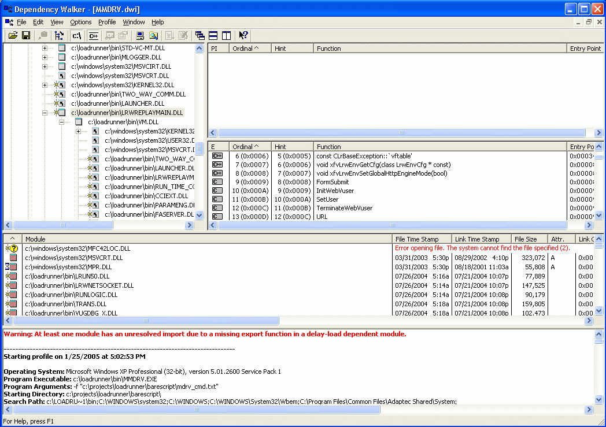606x427 pixels.
Task: Select c:\loadrunner\bin\LRWREPLAYMAIN.DLL in tree
Action: [x=127, y=113]
